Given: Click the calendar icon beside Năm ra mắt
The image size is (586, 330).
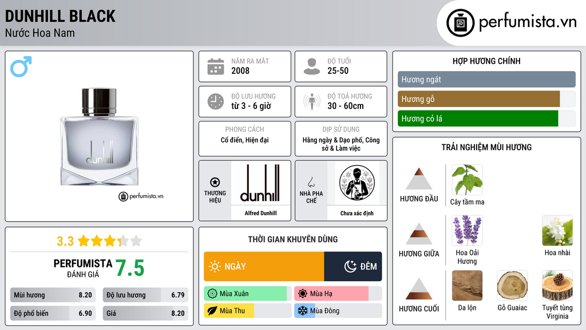Looking at the screenshot, I should click(216, 66).
